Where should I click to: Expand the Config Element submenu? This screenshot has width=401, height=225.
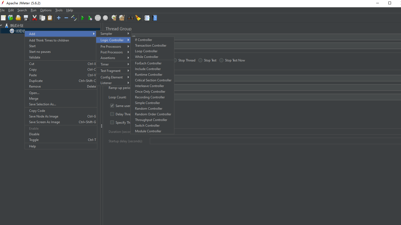tap(114, 77)
